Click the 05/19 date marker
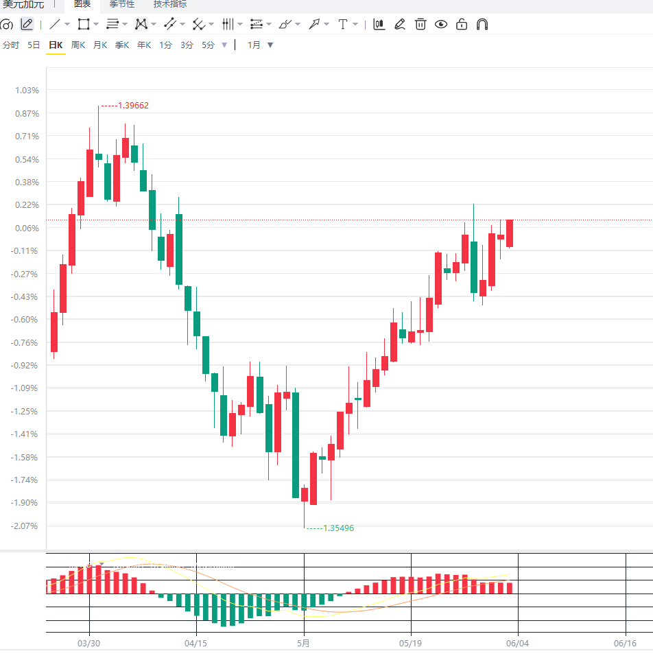Image resolution: width=653 pixels, height=658 pixels. [x=411, y=643]
